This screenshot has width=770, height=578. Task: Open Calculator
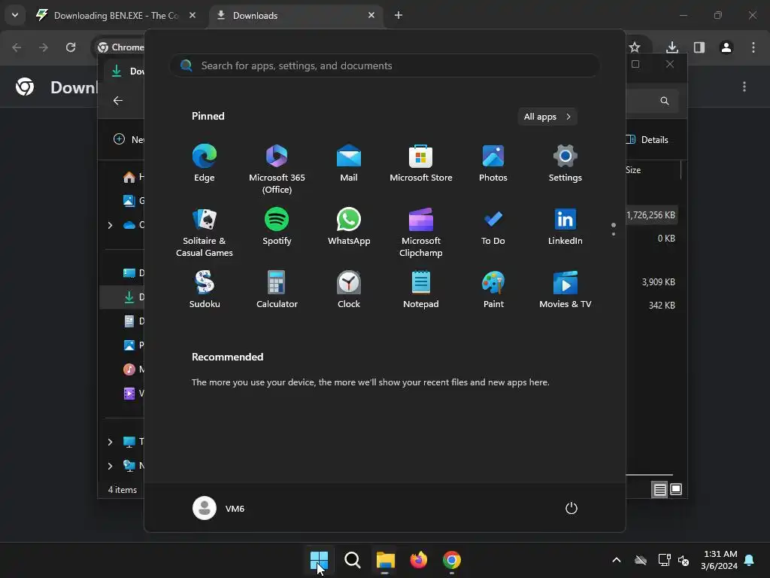coord(277,290)
